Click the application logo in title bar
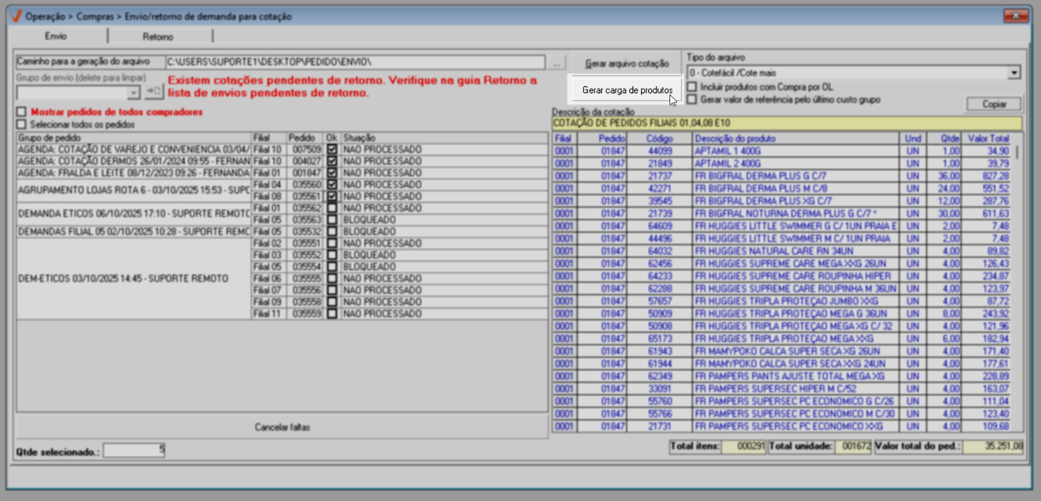The height and width of the screenshot is (501, 1041). [16, 16]
